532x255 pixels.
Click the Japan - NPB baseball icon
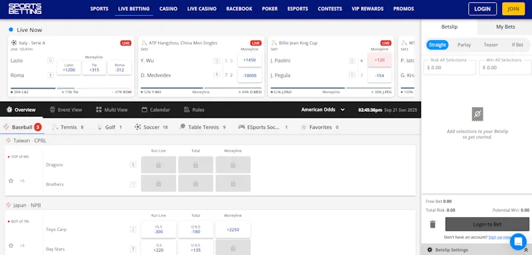click(8, 205)
